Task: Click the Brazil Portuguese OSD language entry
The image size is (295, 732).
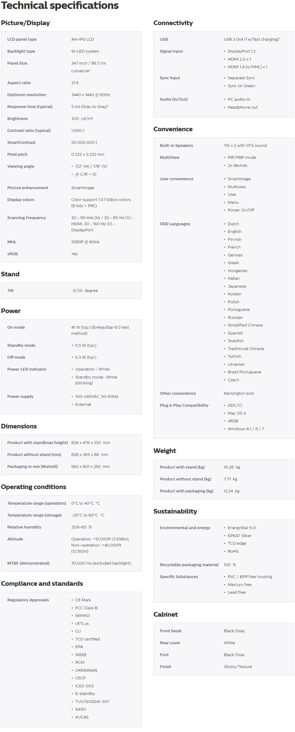Action: point(244,372)
